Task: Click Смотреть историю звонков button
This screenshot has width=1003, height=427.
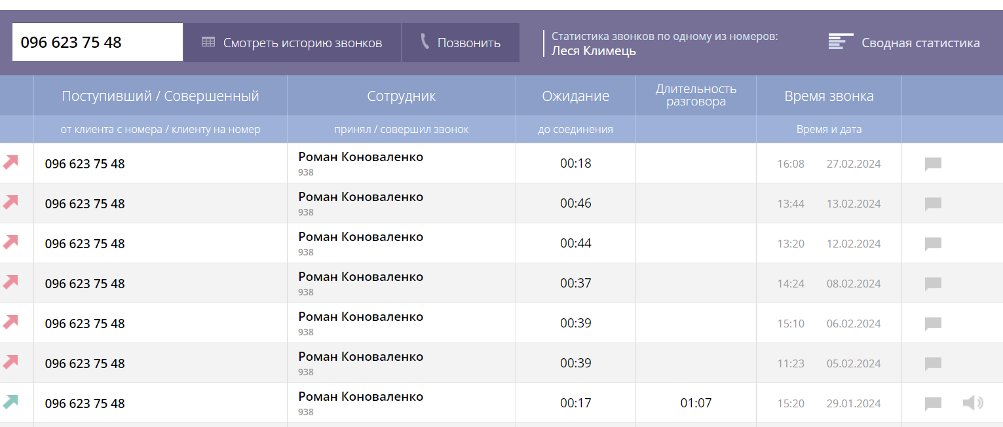Action: coord(292,43)
